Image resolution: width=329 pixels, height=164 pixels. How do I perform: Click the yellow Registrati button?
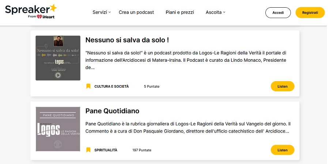[x=310, y=12]
